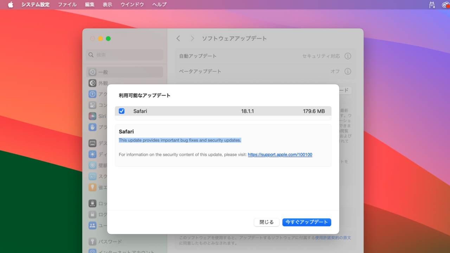The width and height of the screenshot is (450, 253).
Task: Open the 表示 menu
Action: 107,5
